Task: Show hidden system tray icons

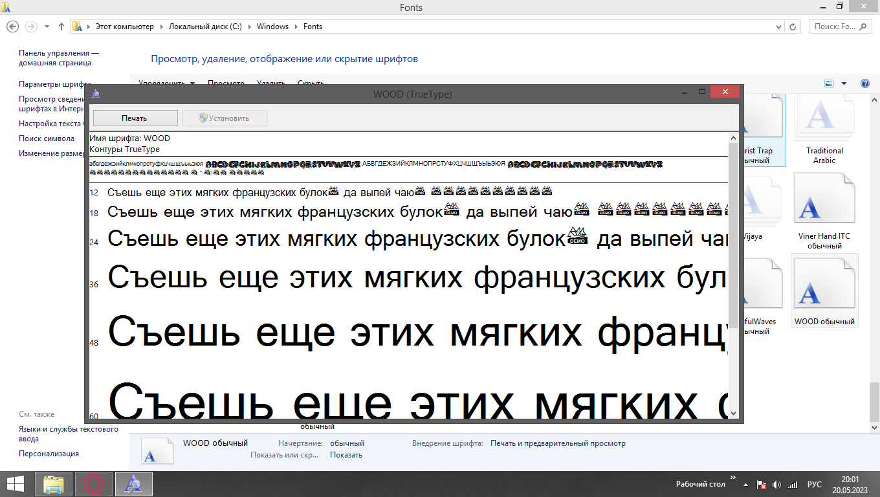Action: coord(746,485)
